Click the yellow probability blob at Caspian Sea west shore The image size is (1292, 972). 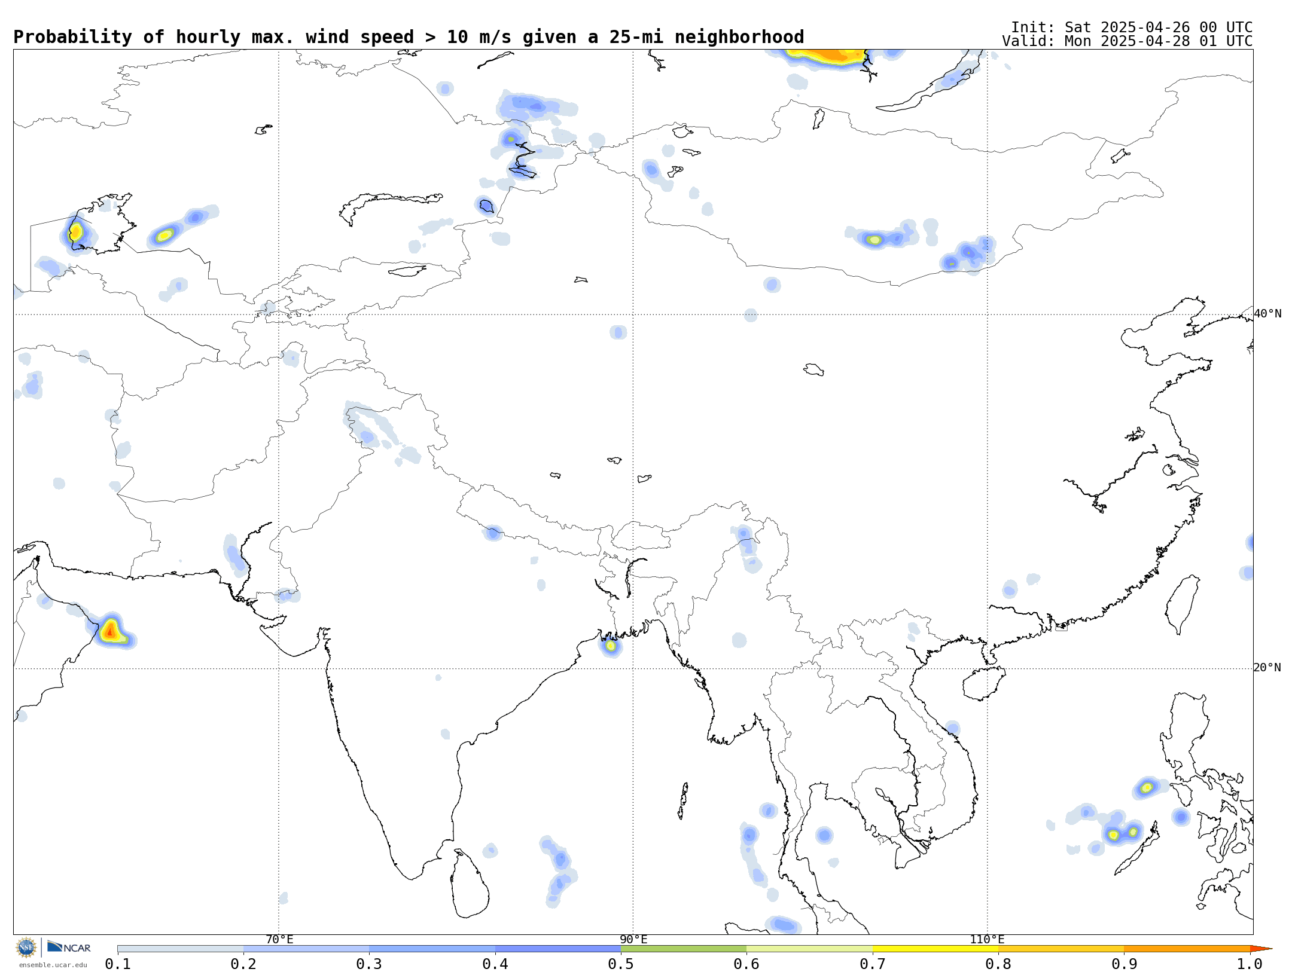coord(75,231)
